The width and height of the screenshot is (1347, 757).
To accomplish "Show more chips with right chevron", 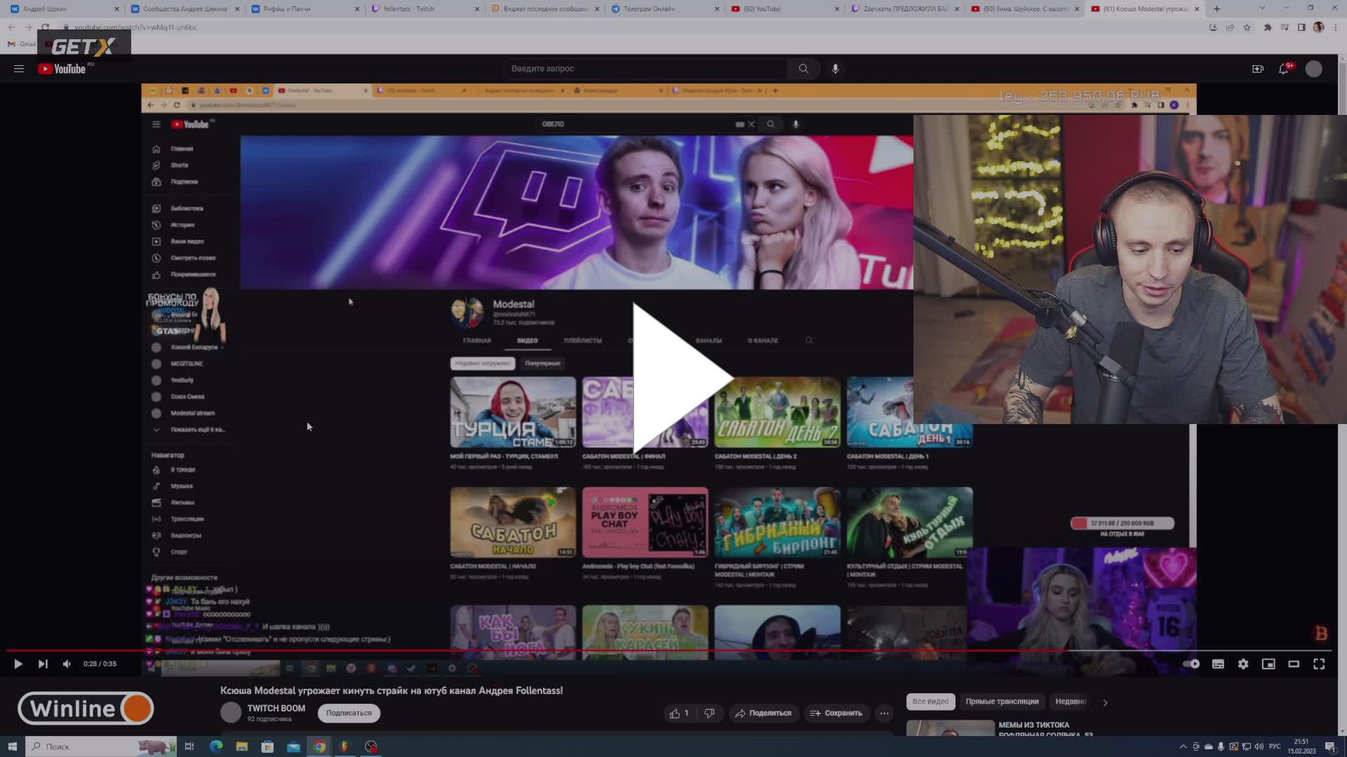I will point(1105,702).
